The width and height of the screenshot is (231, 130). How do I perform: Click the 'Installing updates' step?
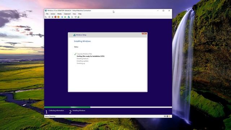pyautogui.click(x=83, y=61)
